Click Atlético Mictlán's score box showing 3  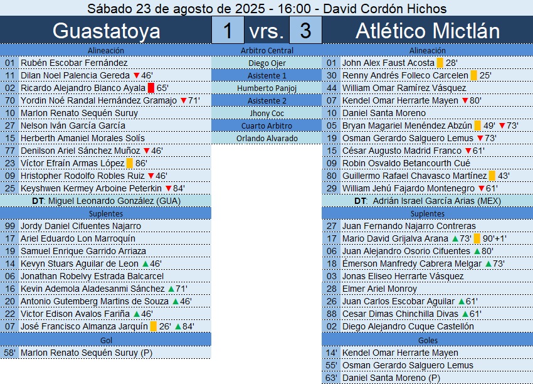pos(305,31)
